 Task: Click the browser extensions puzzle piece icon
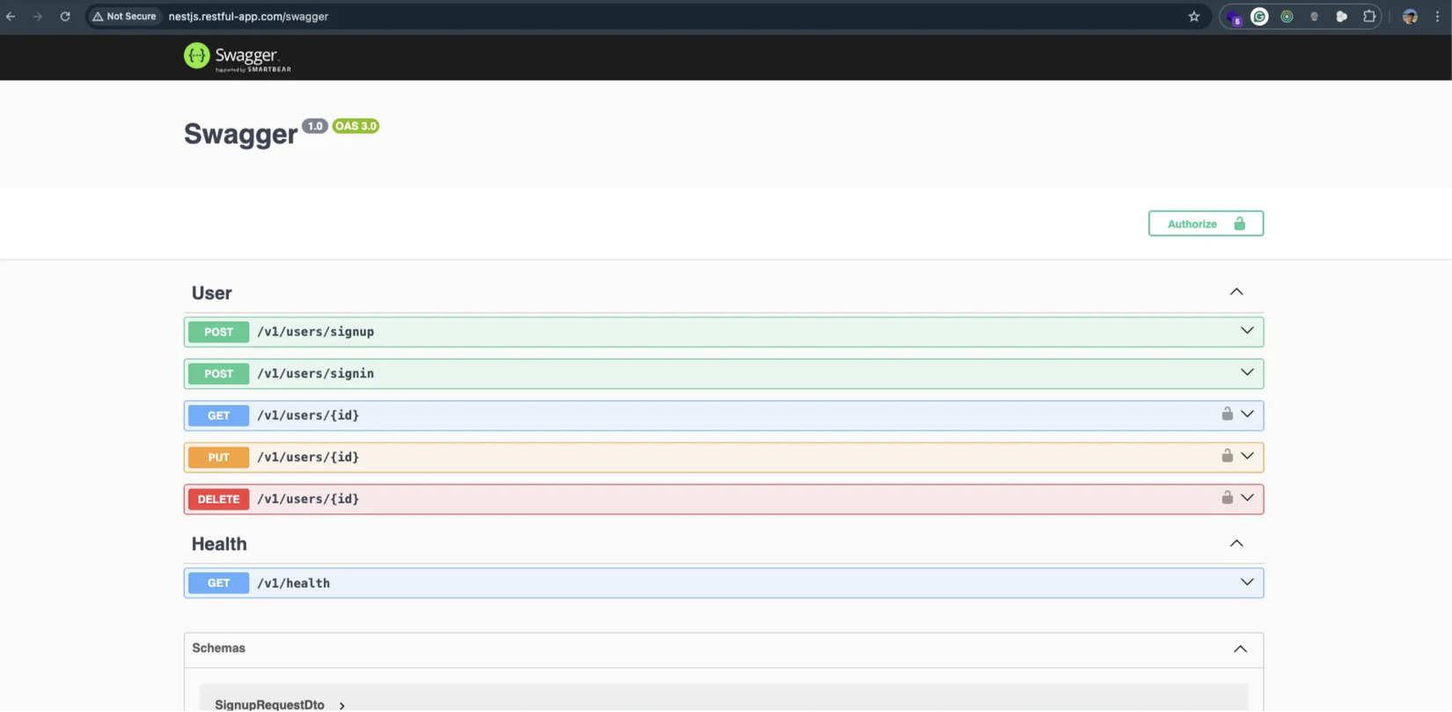point(1368,15)
